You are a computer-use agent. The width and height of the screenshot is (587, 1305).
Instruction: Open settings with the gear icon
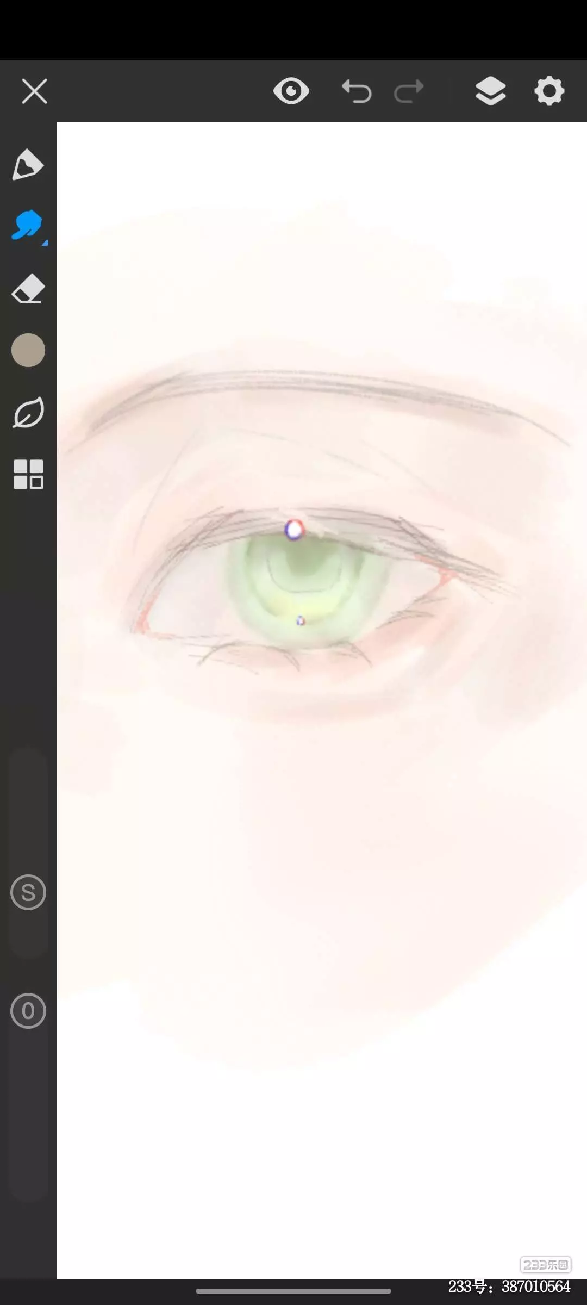(549, 91)
